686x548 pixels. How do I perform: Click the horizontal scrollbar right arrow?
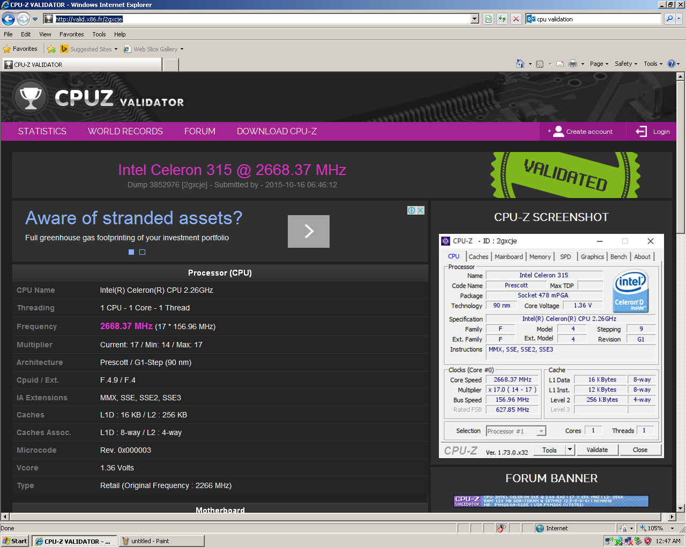(x=672, y=516)
